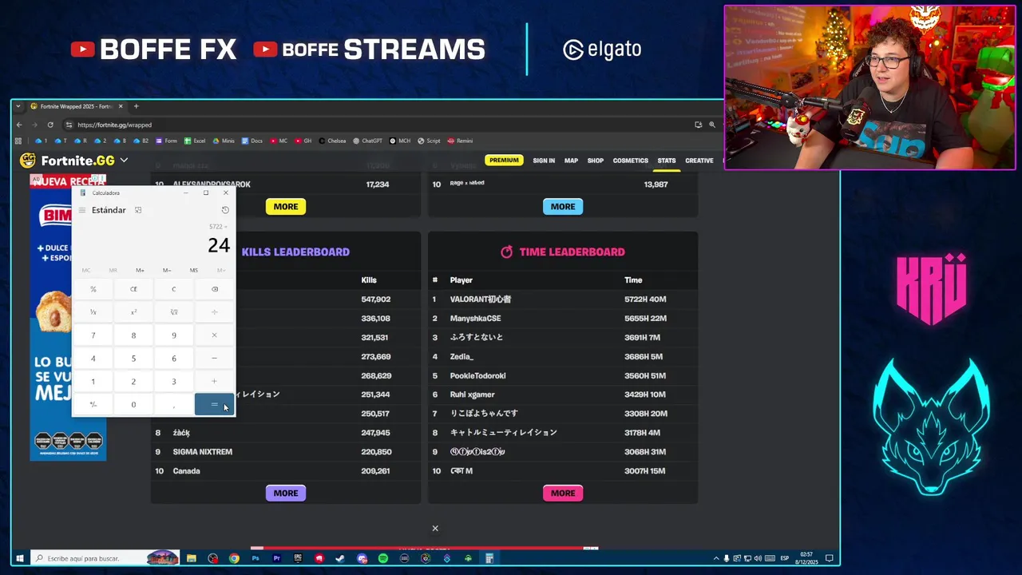The height and width of the screenshot is (575, 1022).
Task: Open SHOP in site navigation
Action: pos(596,161)
